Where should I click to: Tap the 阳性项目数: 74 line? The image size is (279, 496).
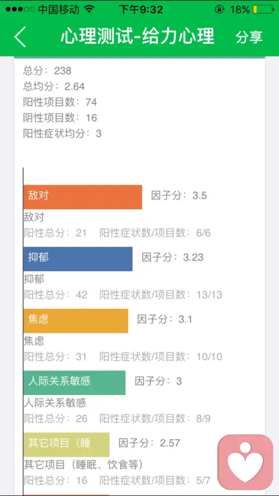tap(60, 102)
